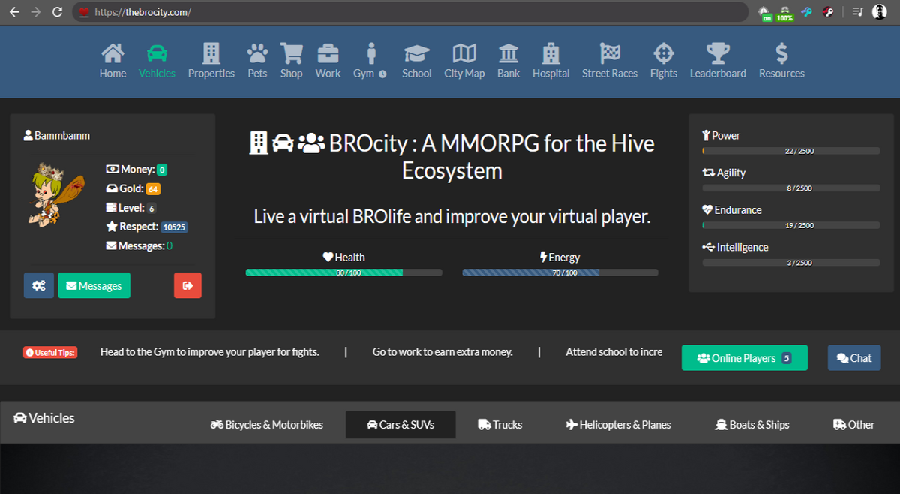Open the School graduation cap icon
Image resolution: width=900 pixels, height=494 pixels.
pyautogui.click(x=416, y=53)
